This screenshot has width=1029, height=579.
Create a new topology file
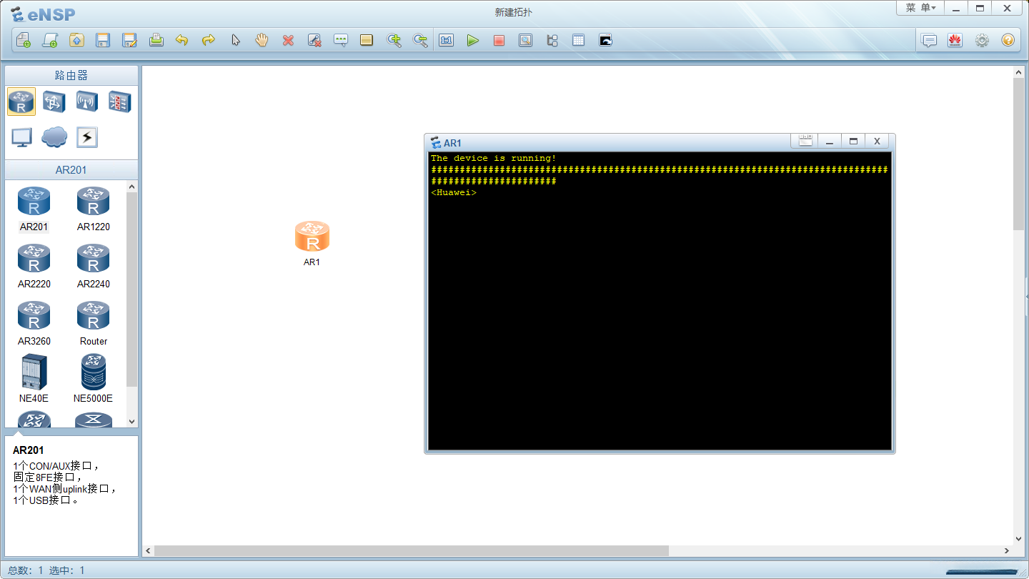click(x=24, y=40)
